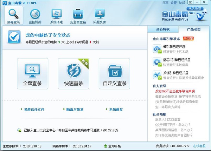Click the 官方资讯 section heading
This screenshot has width=211, height=151.
(x=159, y=86)
